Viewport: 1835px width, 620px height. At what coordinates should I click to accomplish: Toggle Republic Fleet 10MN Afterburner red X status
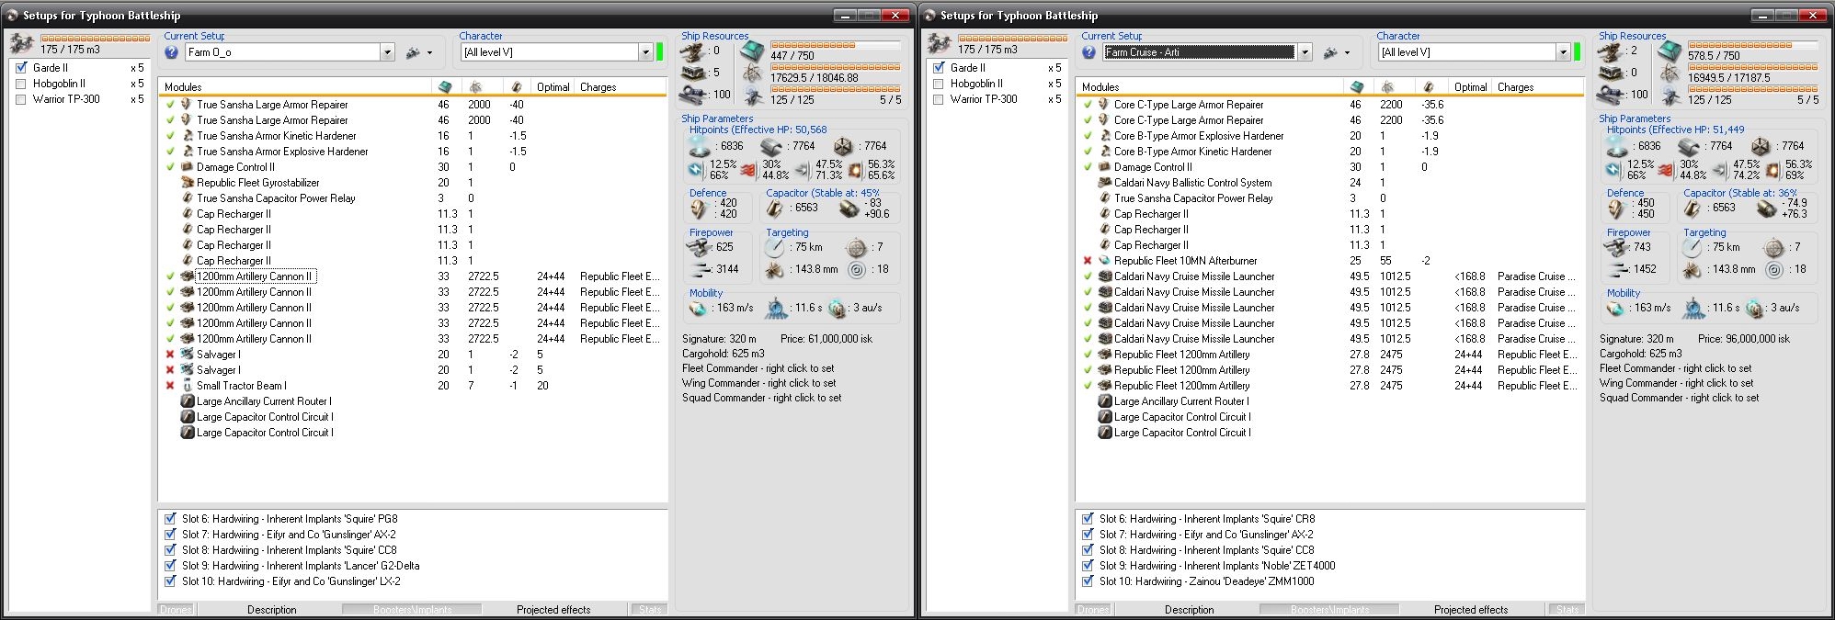tap(1088, 261)
